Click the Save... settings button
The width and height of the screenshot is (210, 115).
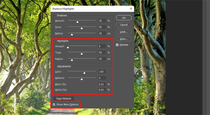pos(124,39)
